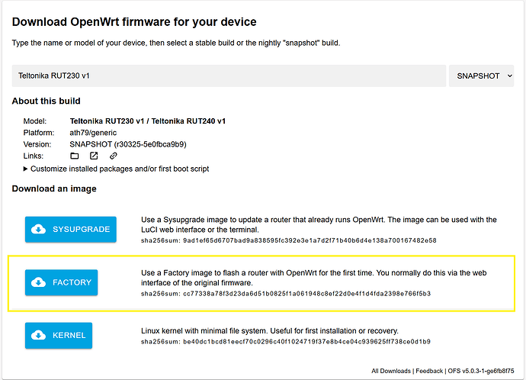The image size is (526, 380).
Task: Click the factory sha256sum hash text
Action: pos(306,293)
